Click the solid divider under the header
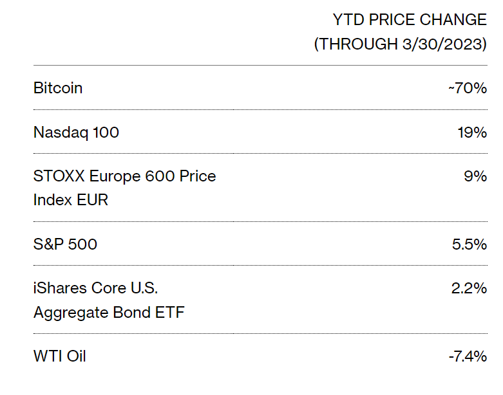The width and height of the screenshot is (503, 395). click(260, 66)
